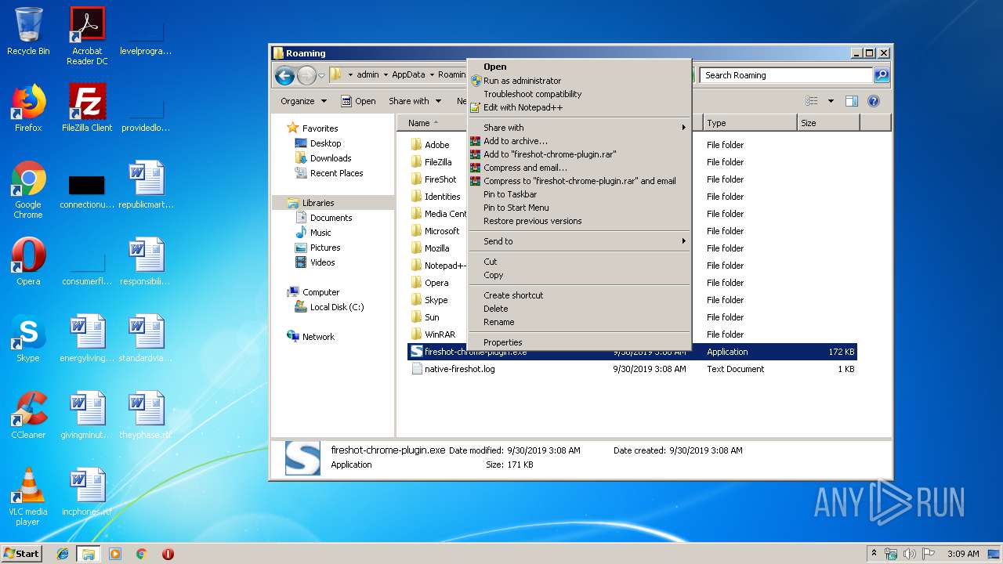Show hidden tray icons arrow
This screenshot has height=564, width=1003.
(x=874, y=554)
